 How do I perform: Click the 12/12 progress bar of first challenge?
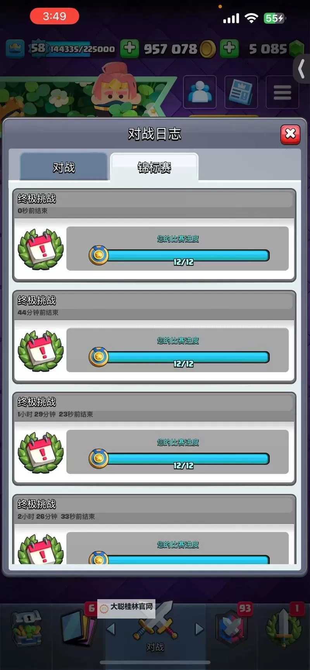(179, 255)
